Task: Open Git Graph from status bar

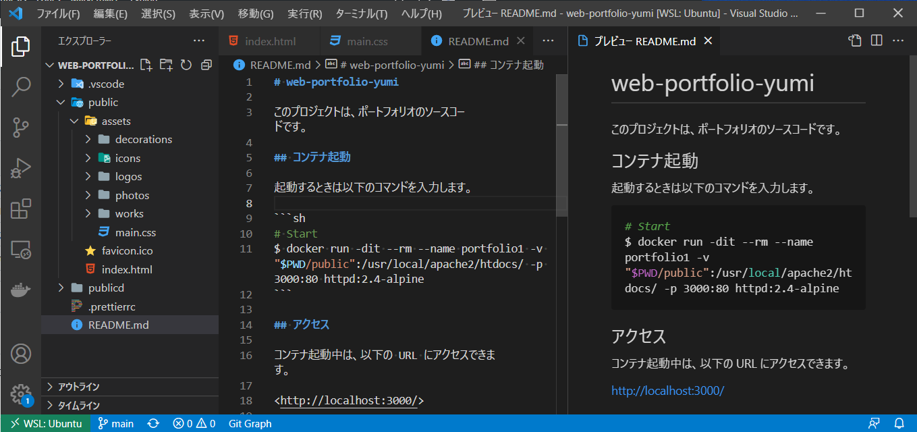Action: click(x=250, y=423)
